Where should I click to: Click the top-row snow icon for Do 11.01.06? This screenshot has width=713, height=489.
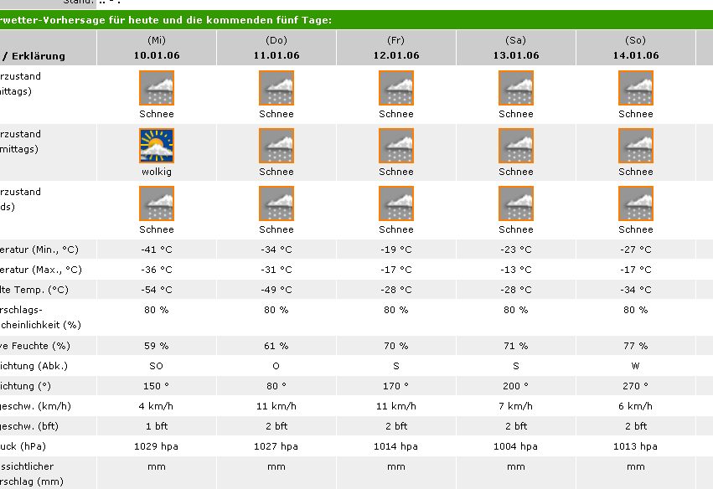coord(276,88)
